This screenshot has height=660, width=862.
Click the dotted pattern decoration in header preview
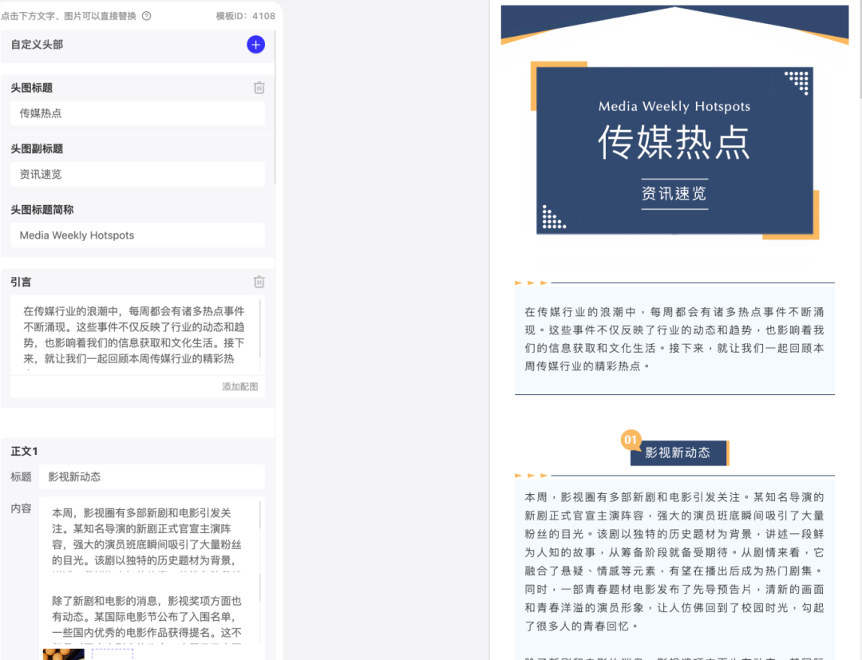796,82
